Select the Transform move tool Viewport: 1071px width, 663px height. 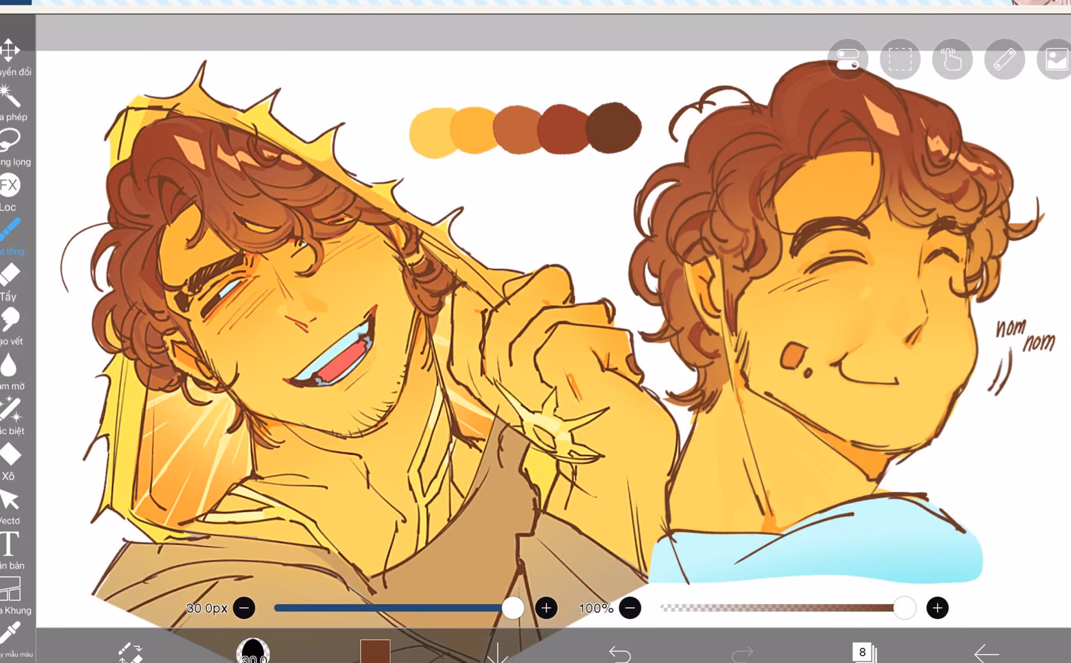point(9,50)
